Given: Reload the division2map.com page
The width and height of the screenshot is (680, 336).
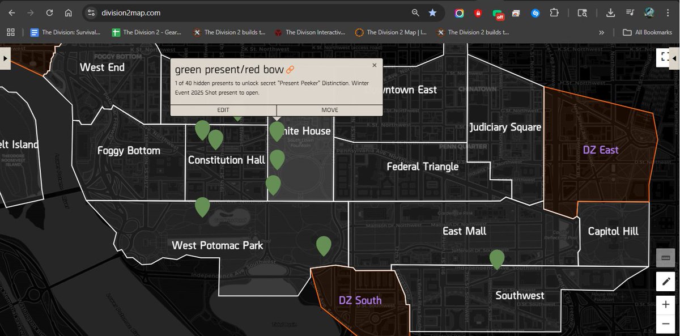Looking at the screenshot, I should pos(49,12).
